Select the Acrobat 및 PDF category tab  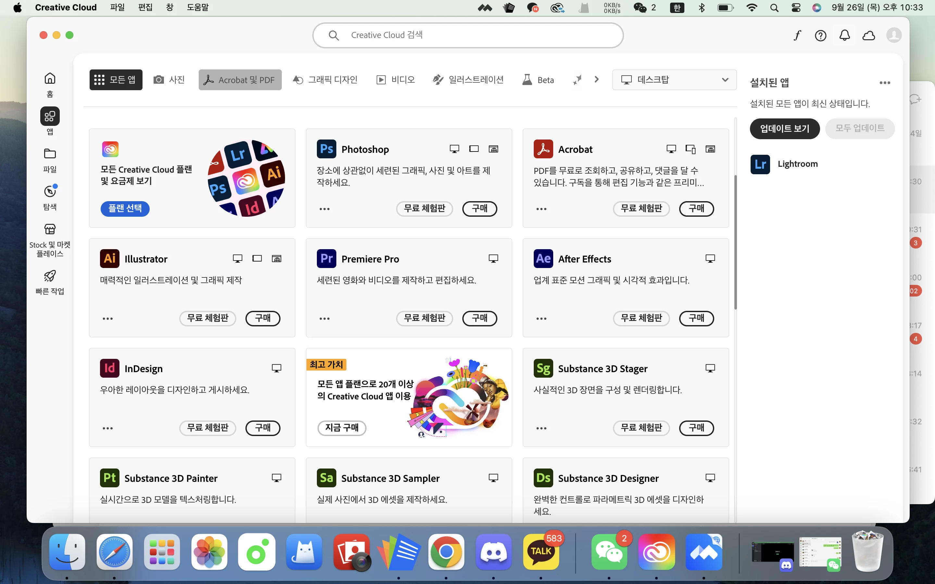coord(240,80)
